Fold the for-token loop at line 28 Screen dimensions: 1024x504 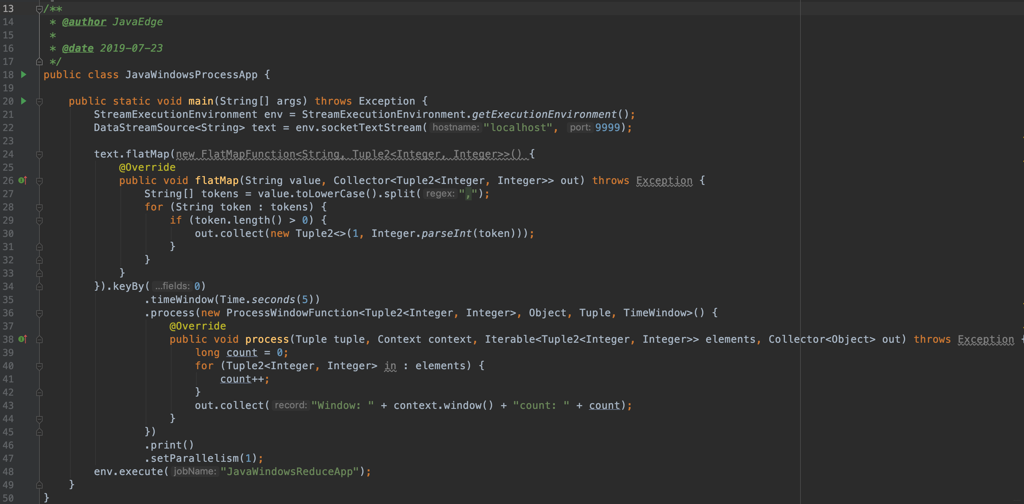[39, 207]
